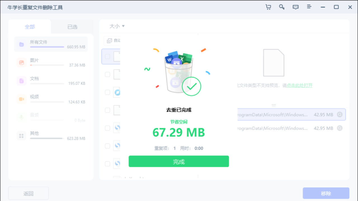This screenshot has height=201, width=358.
Task: Open the hamburger menu in the title bar
Action: [309, 7]
